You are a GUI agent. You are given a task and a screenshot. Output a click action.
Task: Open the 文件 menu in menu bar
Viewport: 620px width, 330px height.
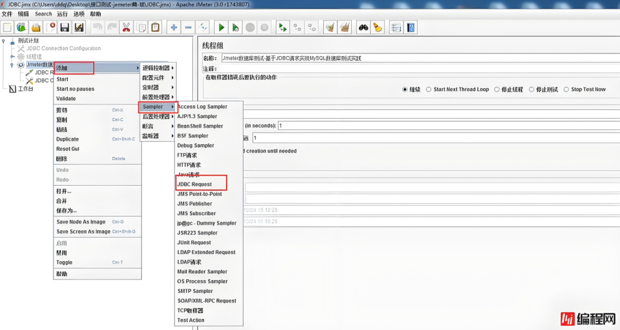click(x=7, y=14)
